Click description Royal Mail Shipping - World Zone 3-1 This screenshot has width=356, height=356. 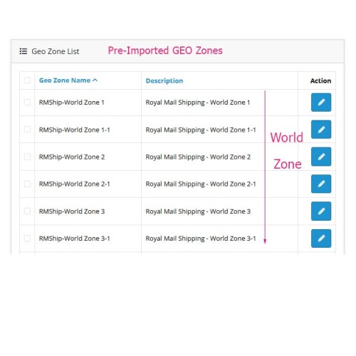coord(201,239)
